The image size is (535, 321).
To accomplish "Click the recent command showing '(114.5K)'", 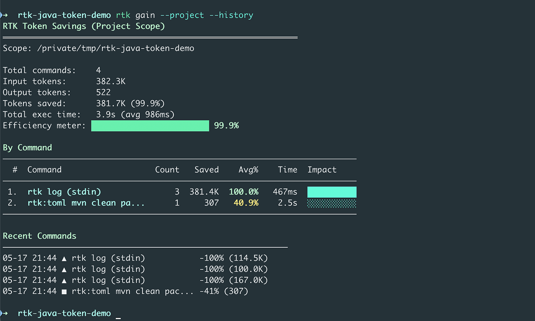I will click(x=135, y=258).
